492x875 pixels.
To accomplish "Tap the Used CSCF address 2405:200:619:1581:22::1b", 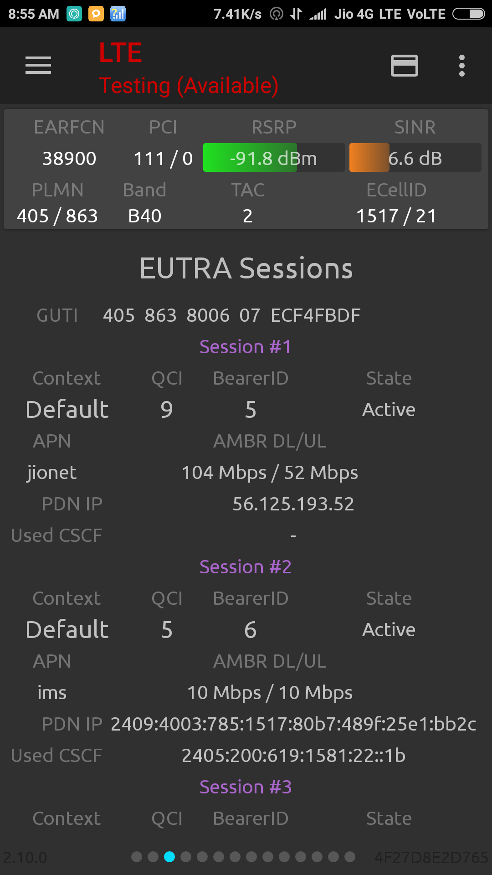I will 293,756.
